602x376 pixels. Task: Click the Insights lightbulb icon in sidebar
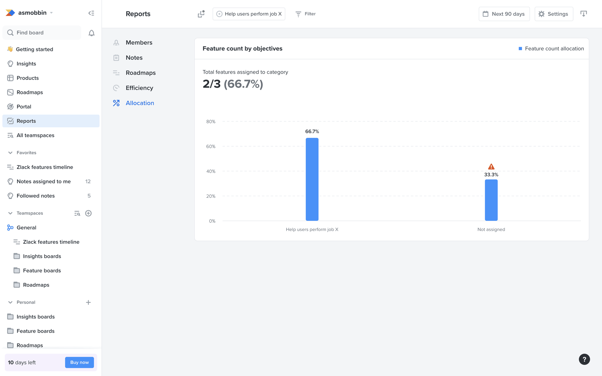(x=10, y=64)
